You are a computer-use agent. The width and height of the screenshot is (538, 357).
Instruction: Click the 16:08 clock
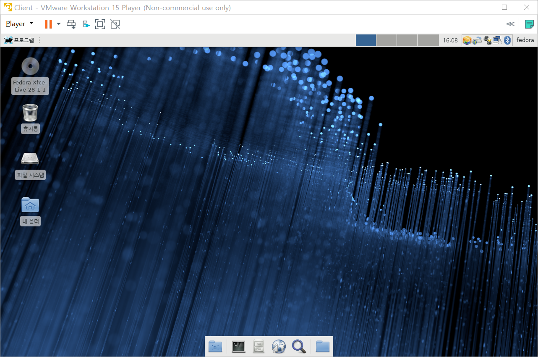pyautogui.click(x=450, y=40)
